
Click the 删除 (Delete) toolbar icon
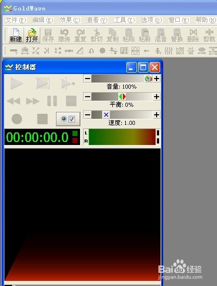[x=193, y=35]
